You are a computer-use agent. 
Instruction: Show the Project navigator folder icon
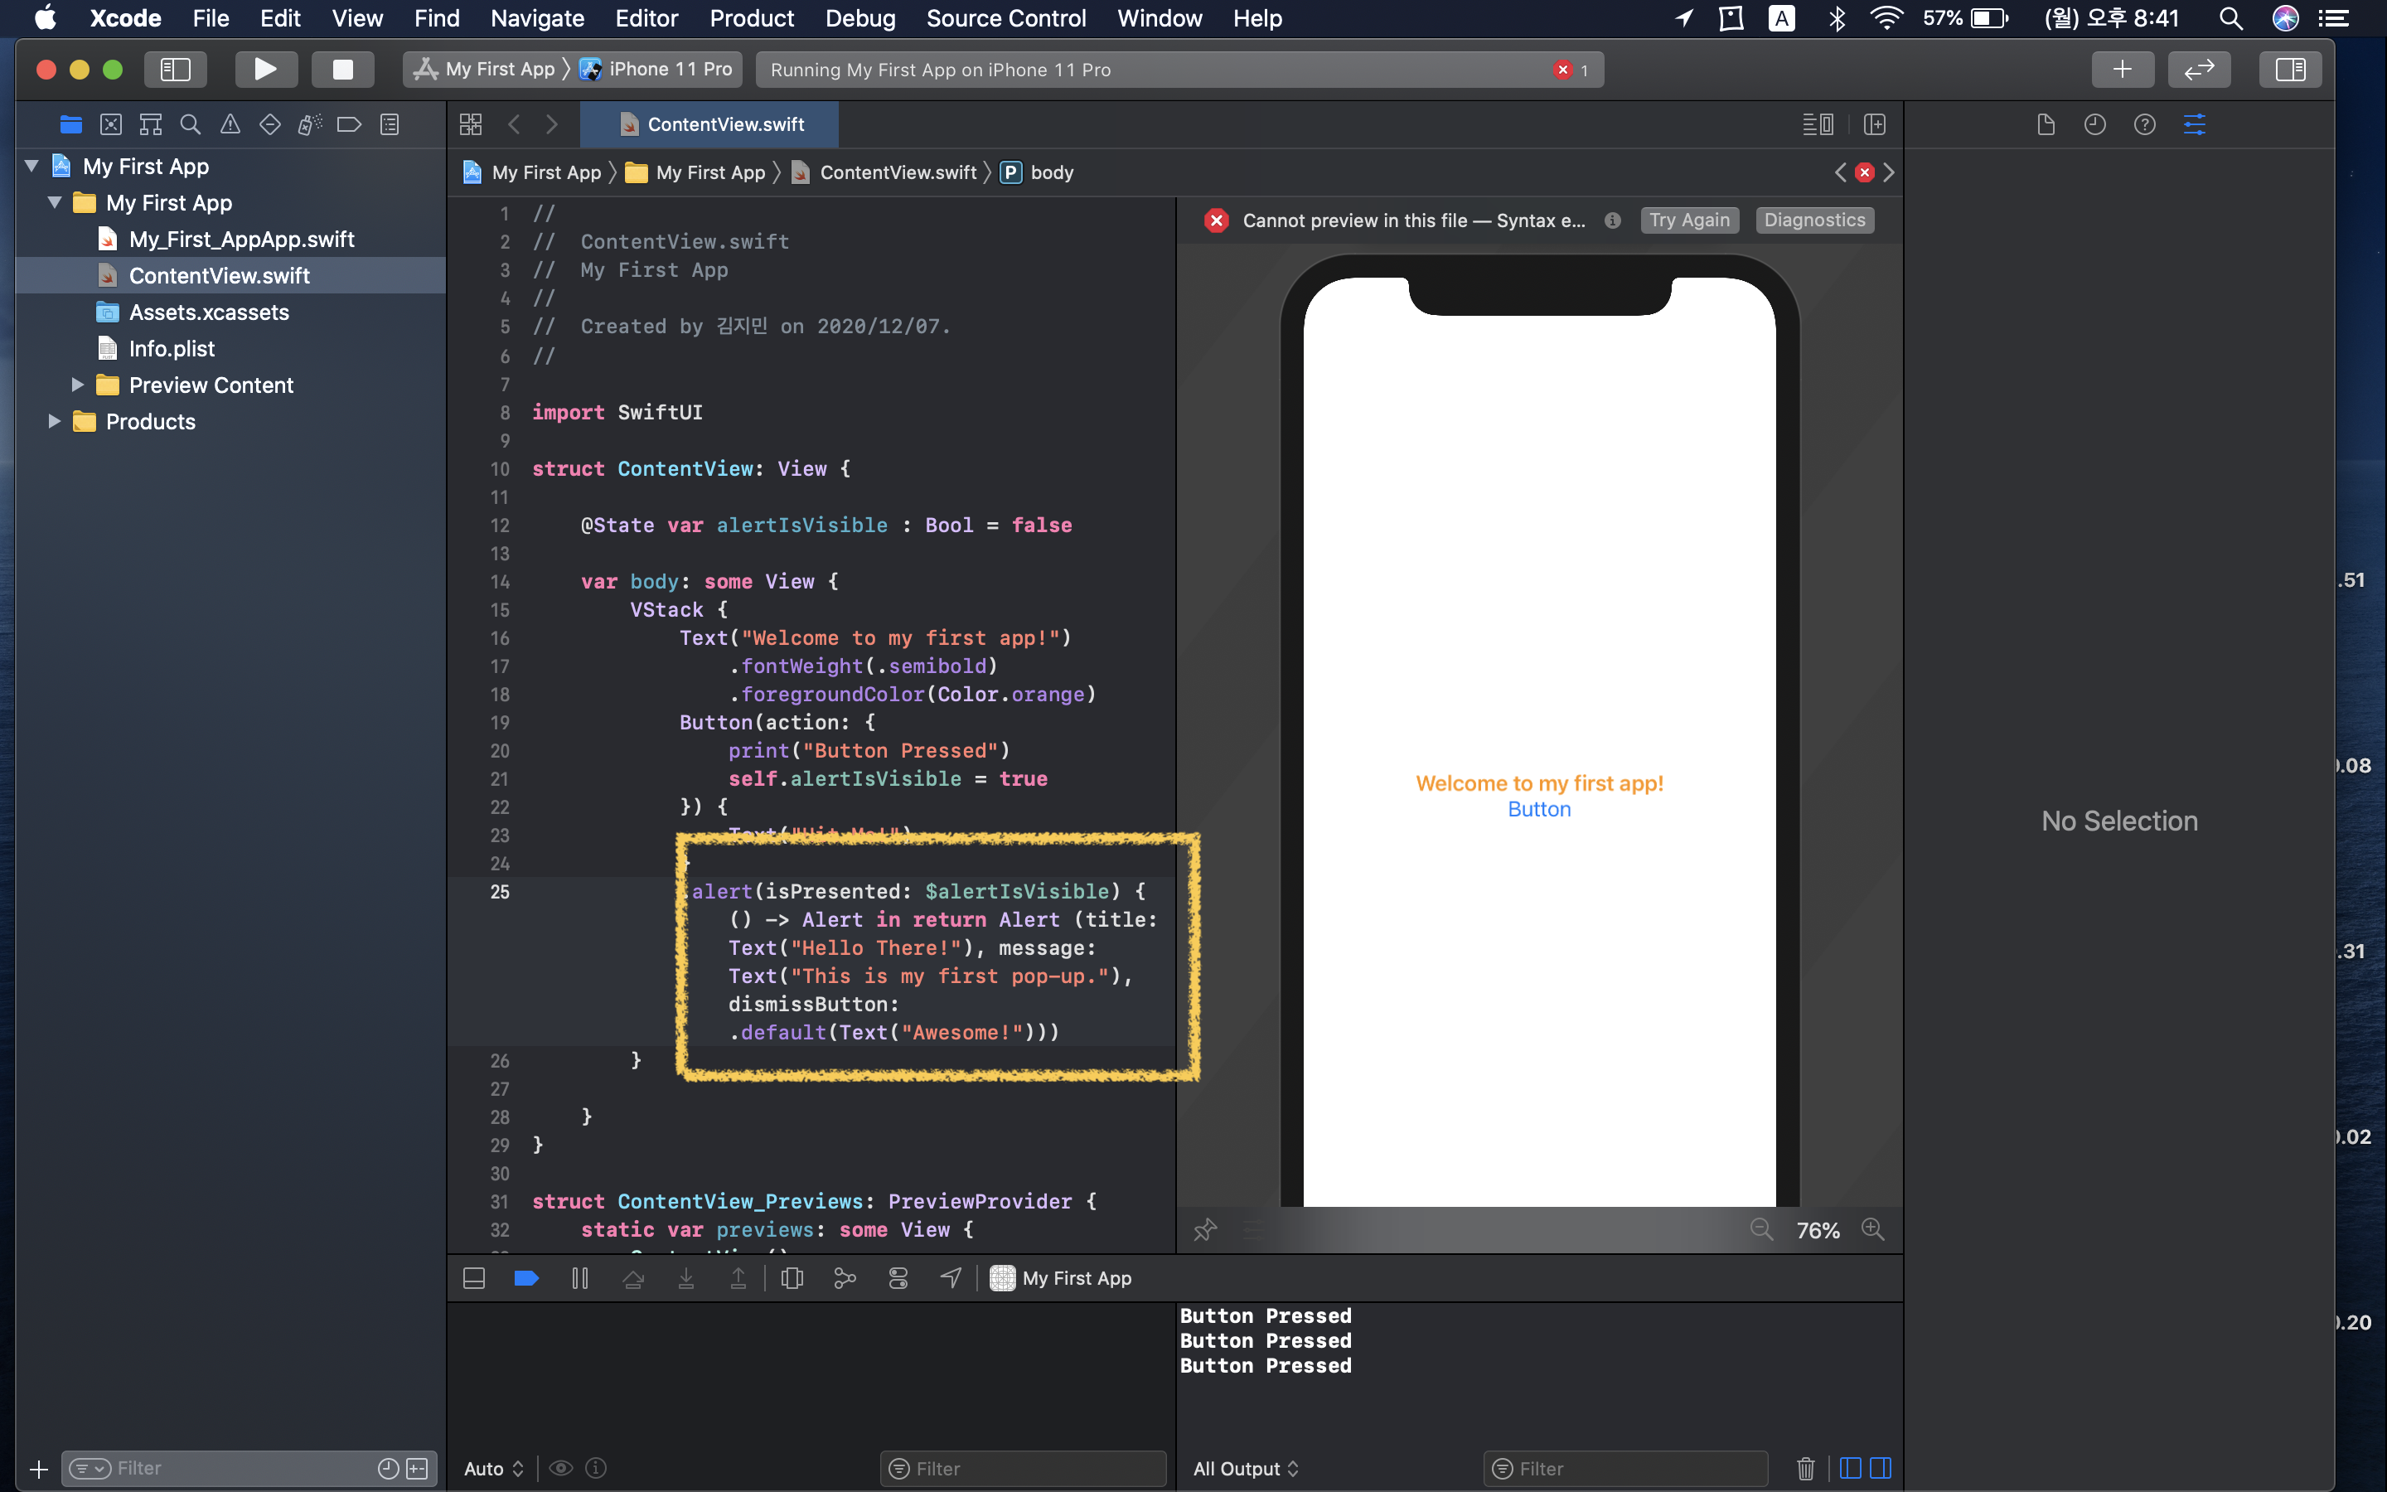70,124
